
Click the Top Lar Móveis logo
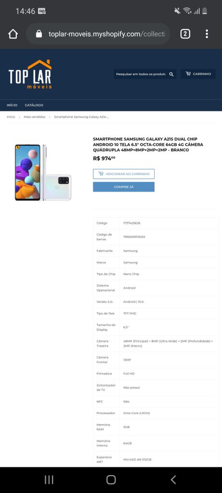(30, 74)
